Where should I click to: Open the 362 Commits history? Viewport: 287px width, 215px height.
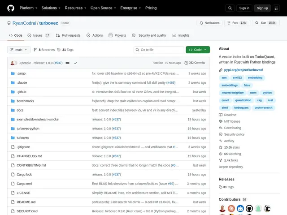[x=195, y=63]
